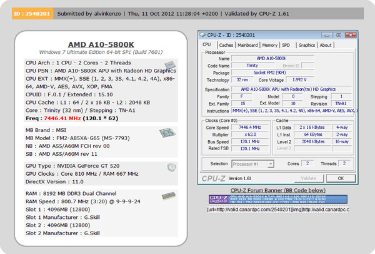This screenshot has width=375, height=254.
Task: Click the RAM module icon beside RAM row
Action: (x=169, y=196)
